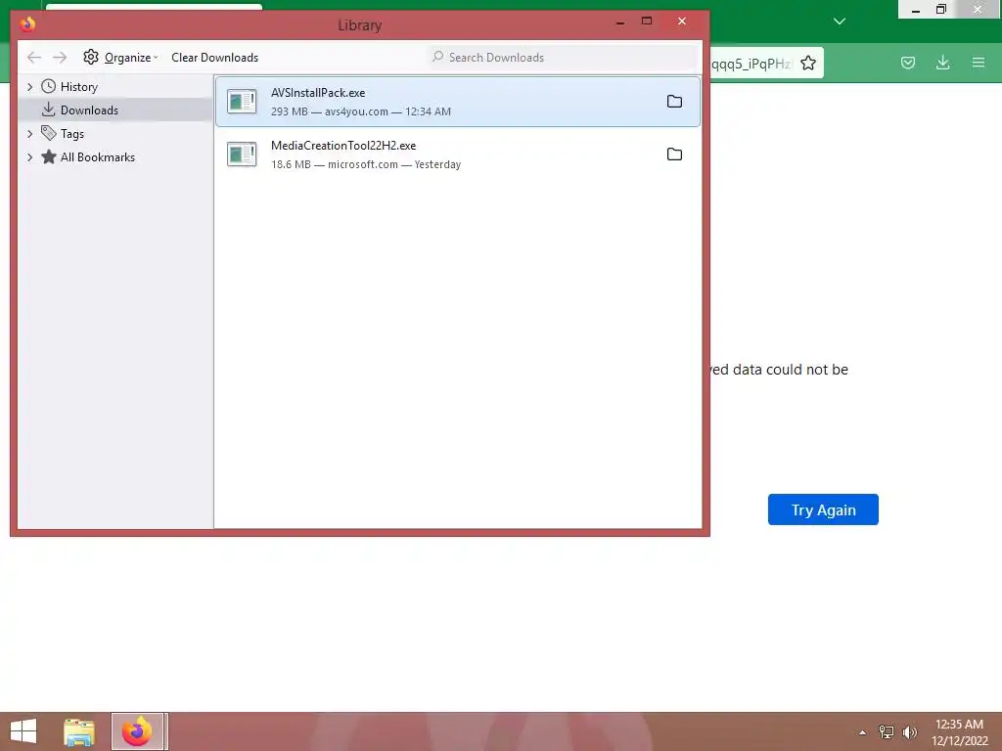
Task: Close the Library window
Action: [x=682, y=22]
